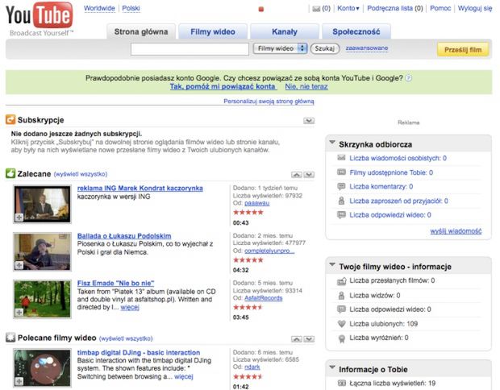Screen dimensions: 500x390
Task: Click Tak, pomóż mi powiązać konta
Action: pos(223,87)
